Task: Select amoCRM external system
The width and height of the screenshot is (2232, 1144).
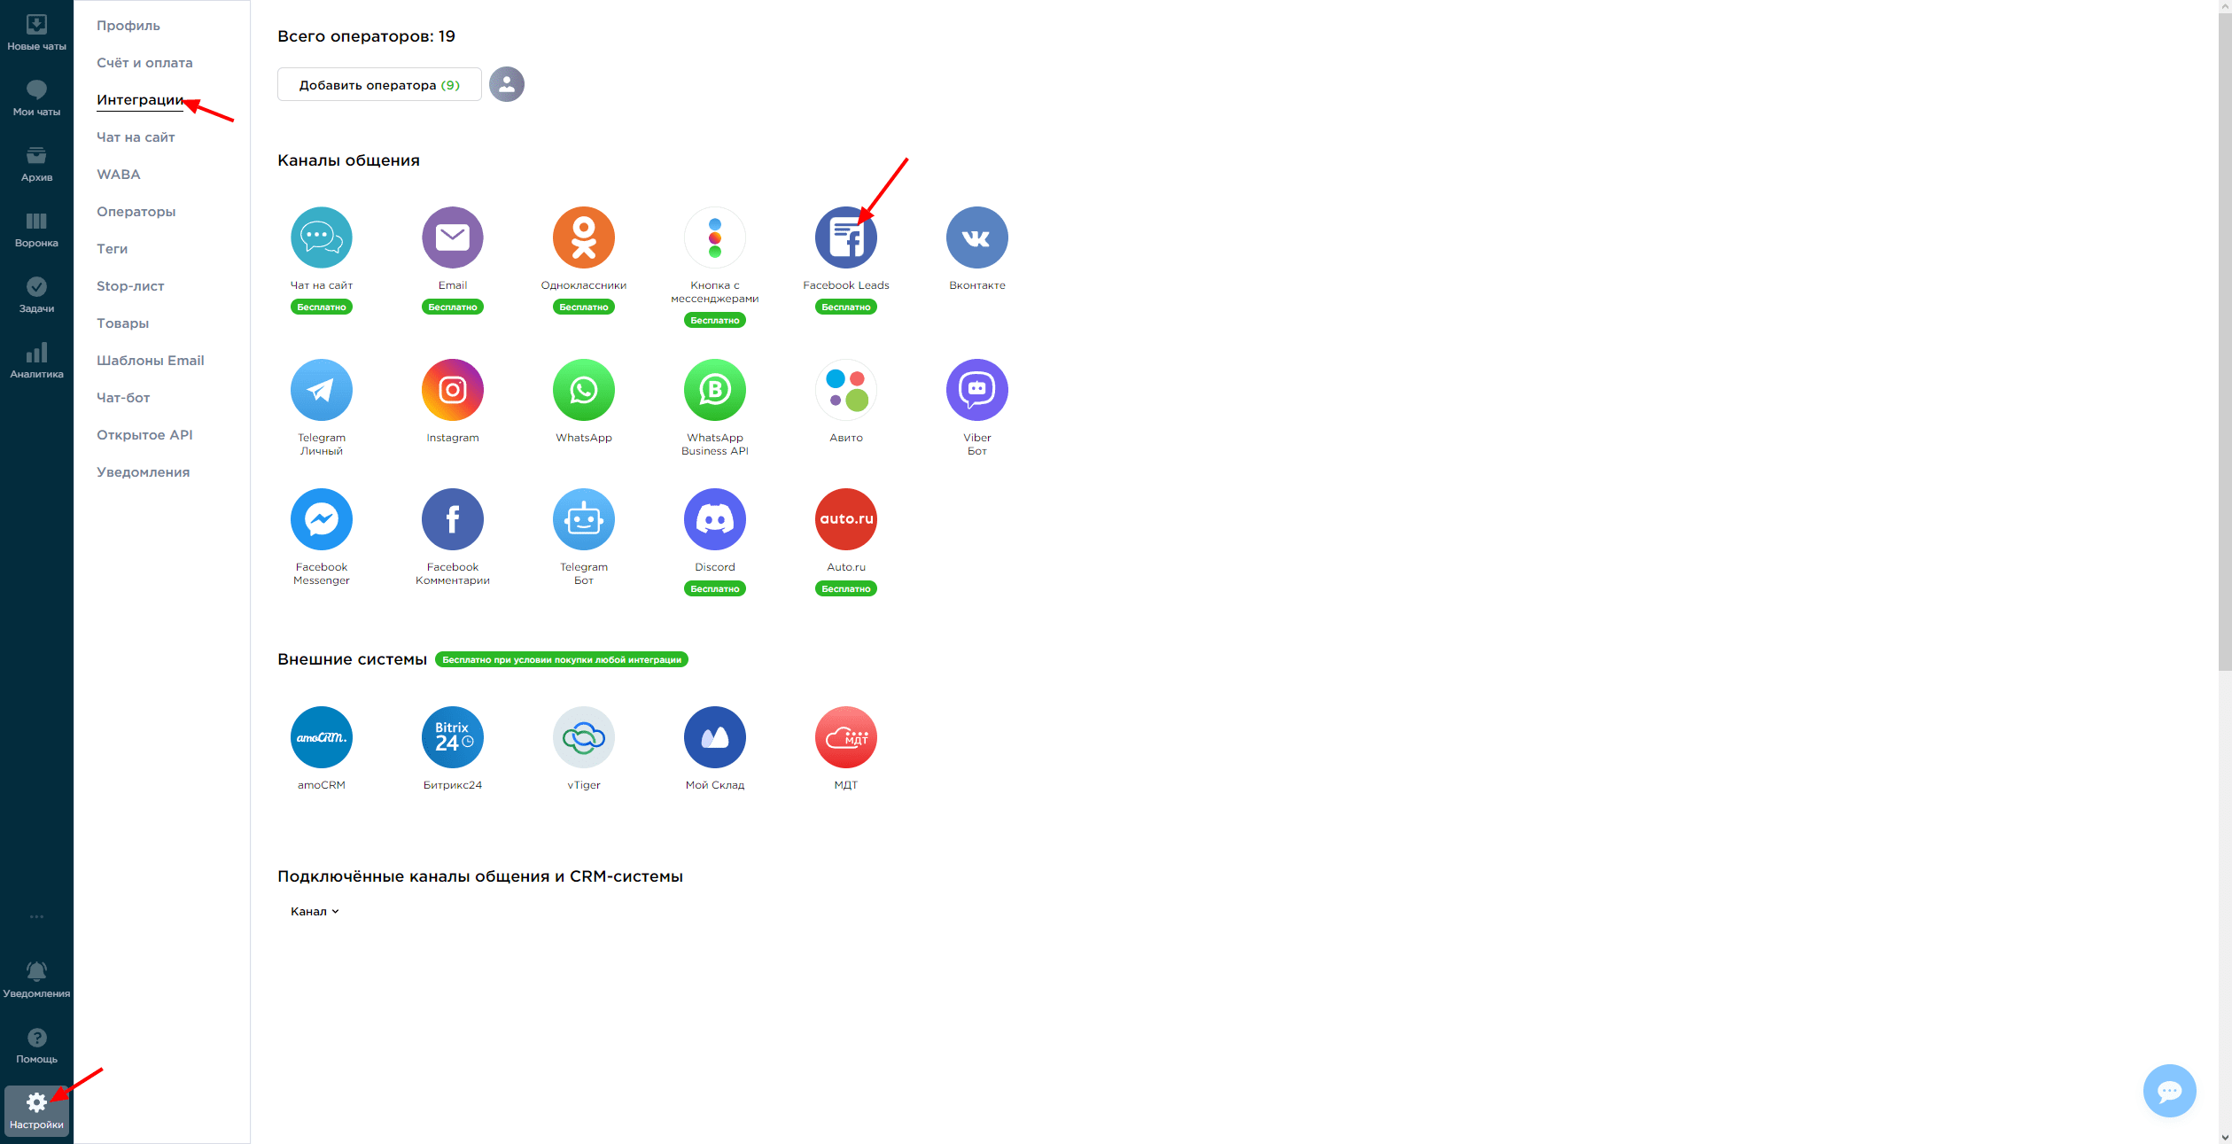Action: [321, 737]
